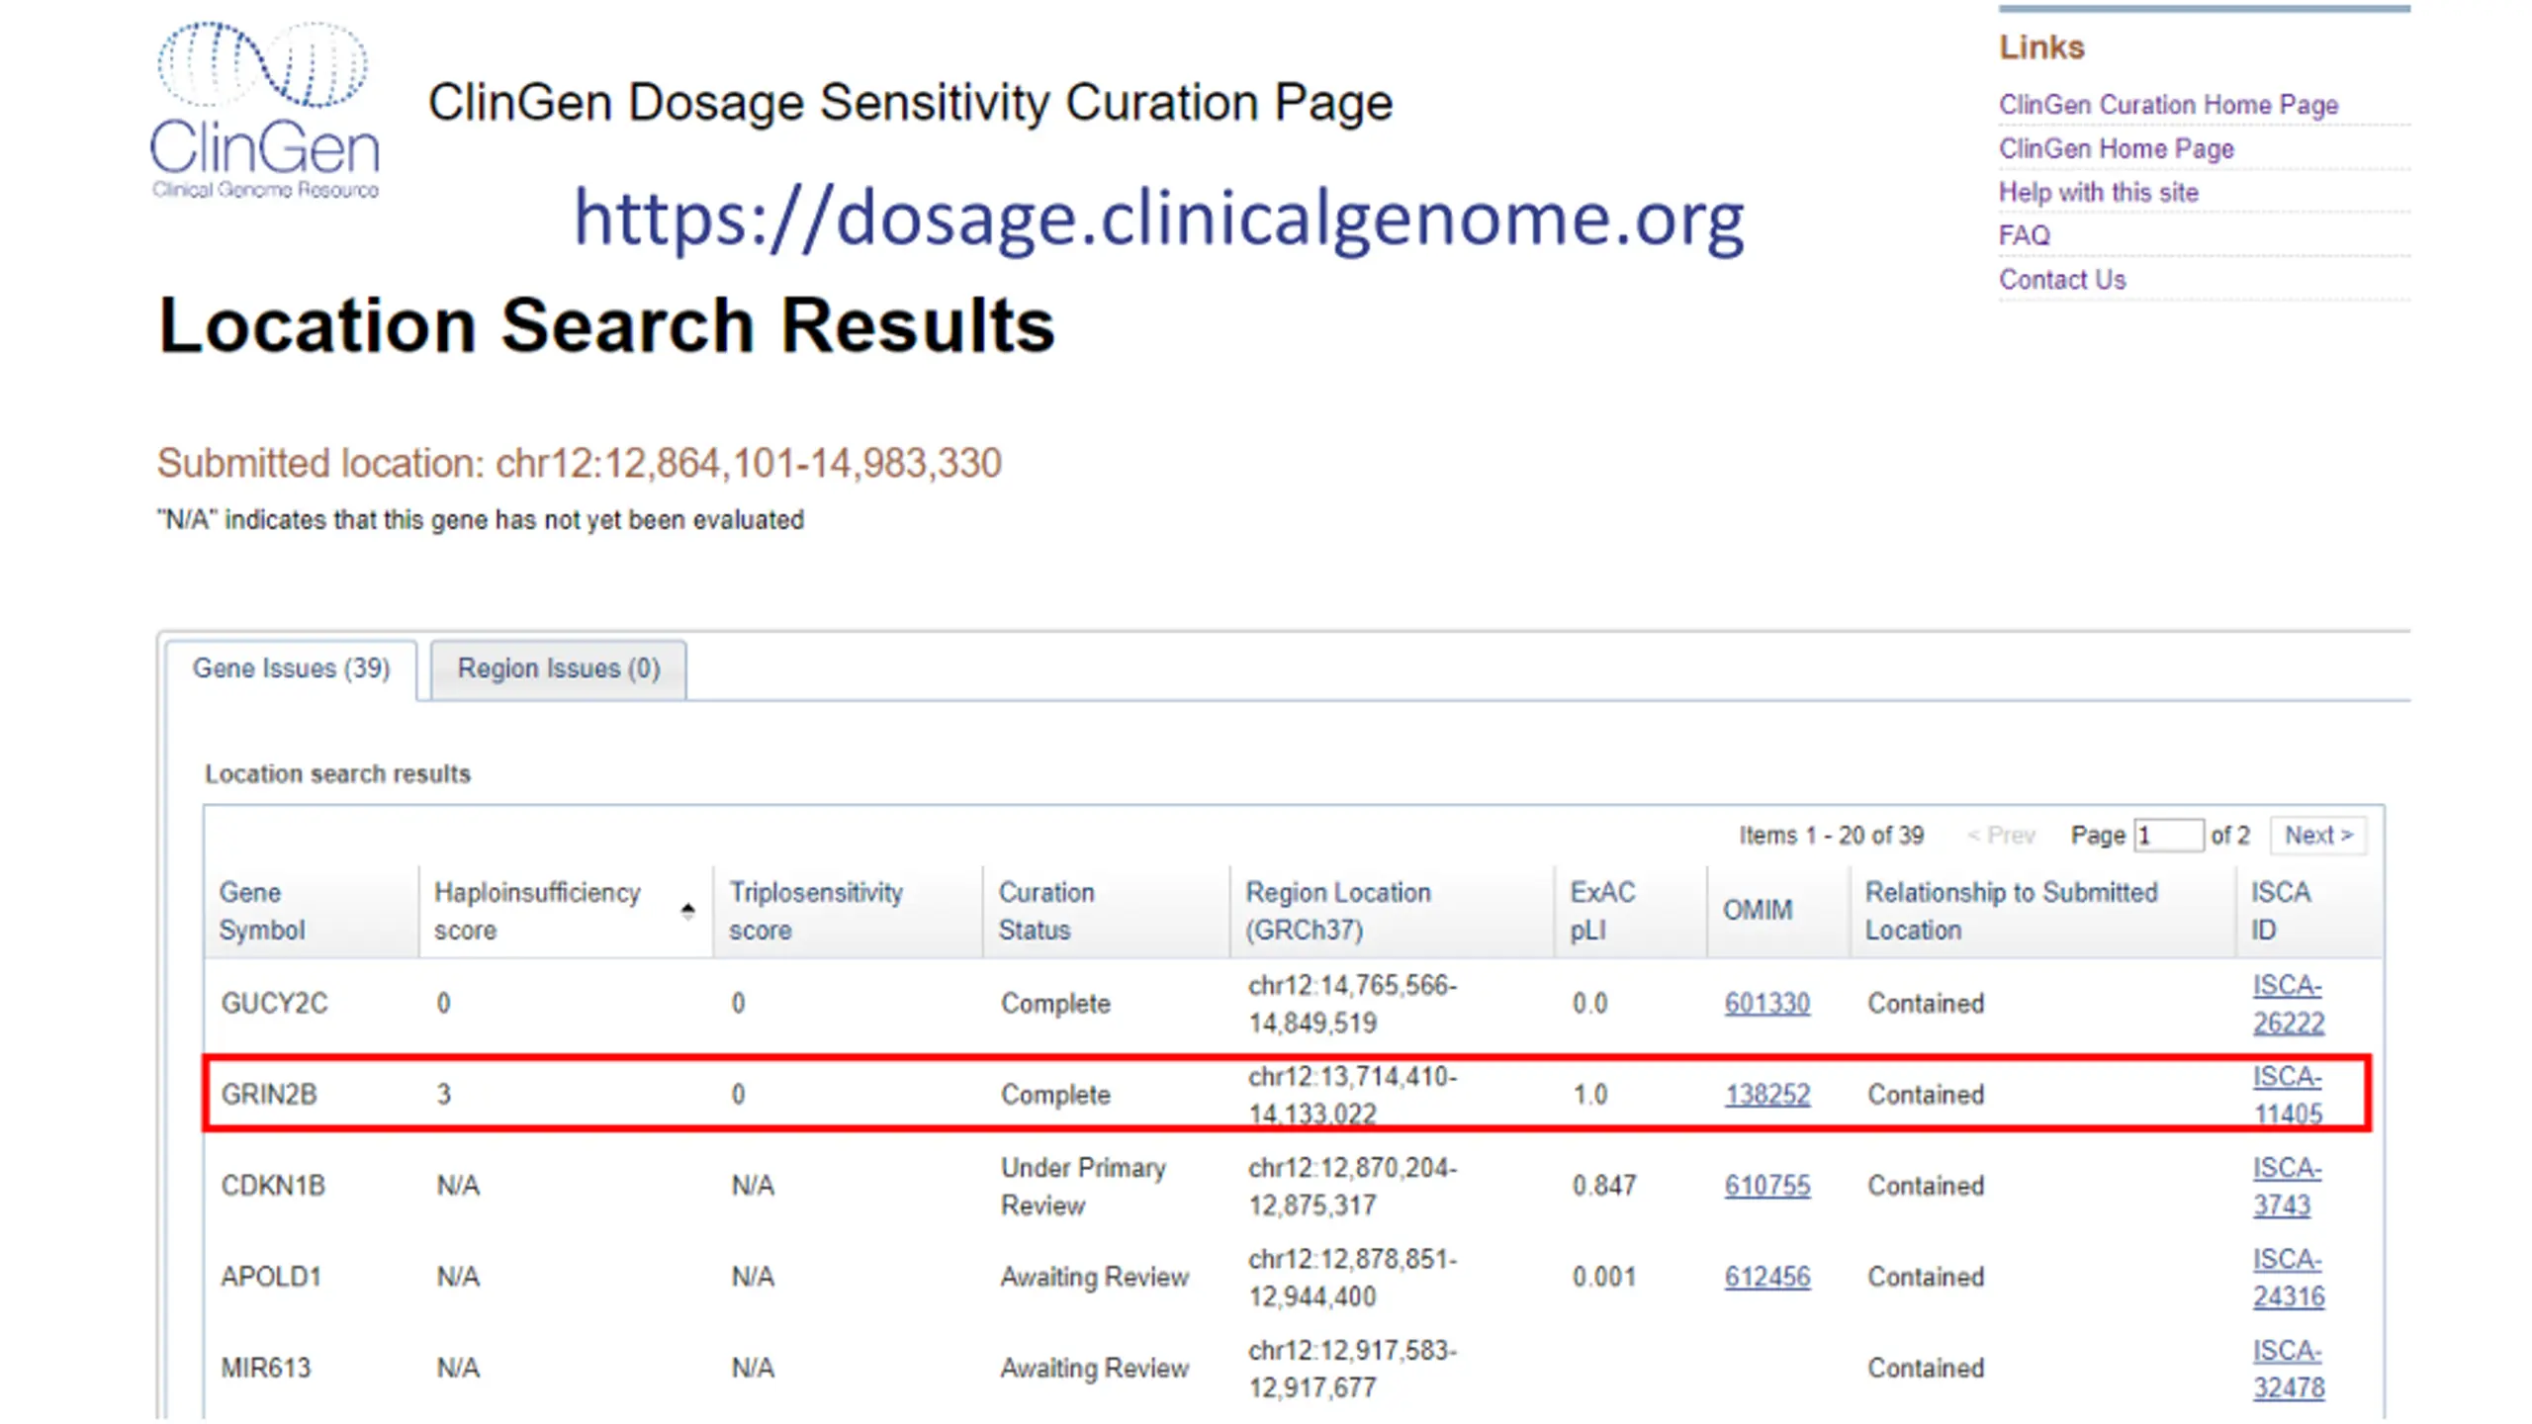
Task: Click the Location Search Results heading
Action: pyautogui.click(x=606, y=325)
